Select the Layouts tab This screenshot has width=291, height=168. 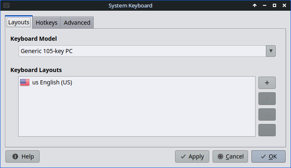[19, 22]
